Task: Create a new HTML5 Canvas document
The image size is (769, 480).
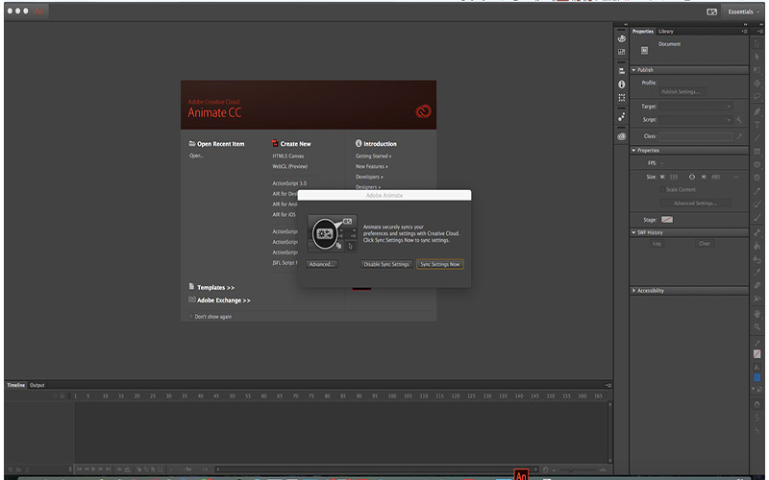Action: coord(287,156)
